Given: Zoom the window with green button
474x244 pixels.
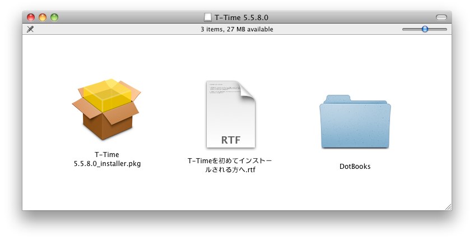Looking at the screenshot, I should pyautogui.click(x=54, y=17).
